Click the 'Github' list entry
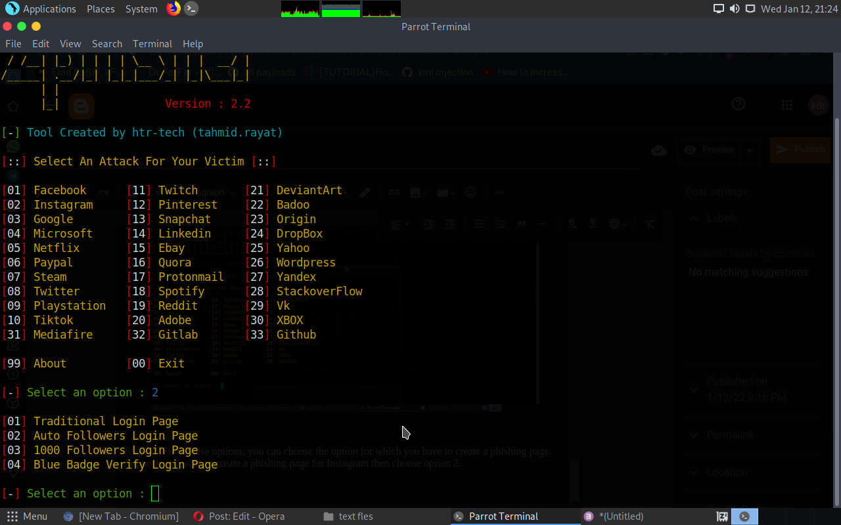Screen dimensions: 841x525 point(296,335)
